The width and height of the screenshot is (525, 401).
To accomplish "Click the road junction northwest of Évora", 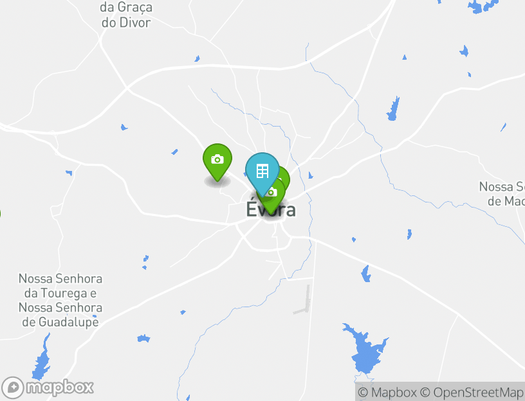I will [127, 89].
